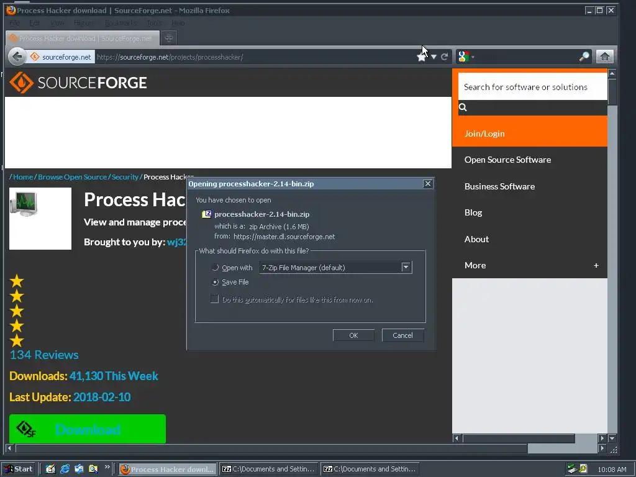Click the third quick launch icon
The image size is (636, 477).
click(79, 470)
